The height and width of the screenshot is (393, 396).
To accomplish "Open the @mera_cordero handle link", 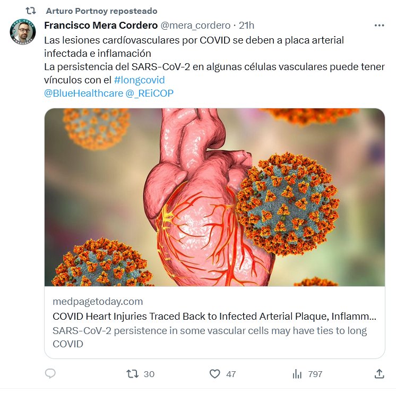I will 195,25.
